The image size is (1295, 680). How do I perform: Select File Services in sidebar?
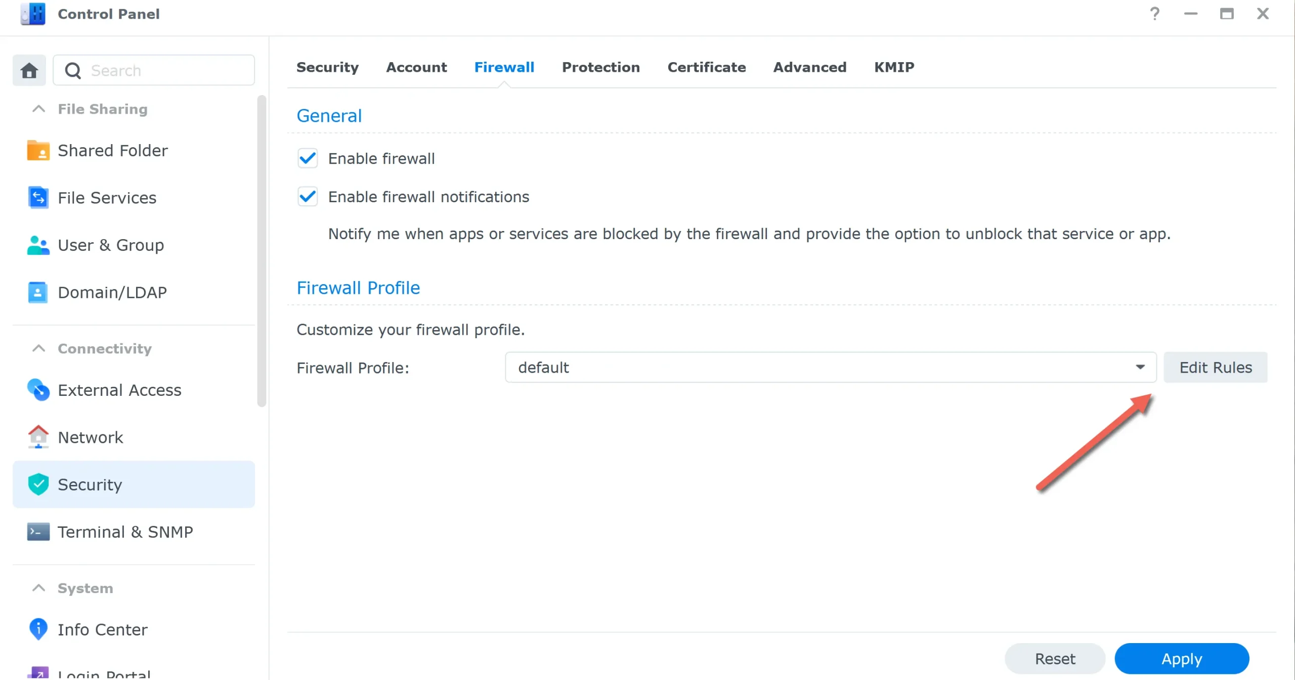(x=107, y=198)
